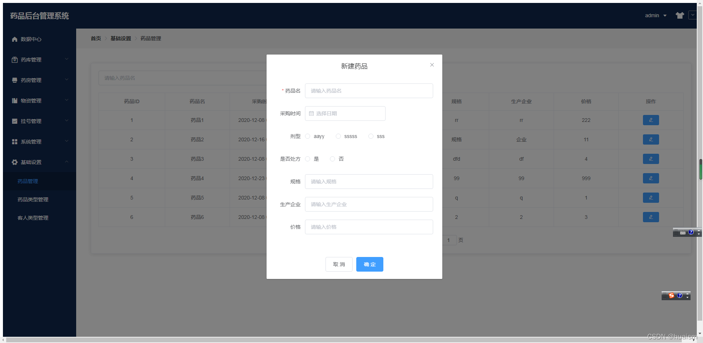Open the 药品类型管理 submenu item
This screenshot has height=343, width=703.
pyautogui.click(x=40, y=200)
